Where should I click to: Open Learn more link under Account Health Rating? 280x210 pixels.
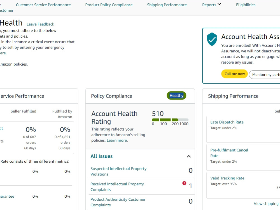(117, 140)
